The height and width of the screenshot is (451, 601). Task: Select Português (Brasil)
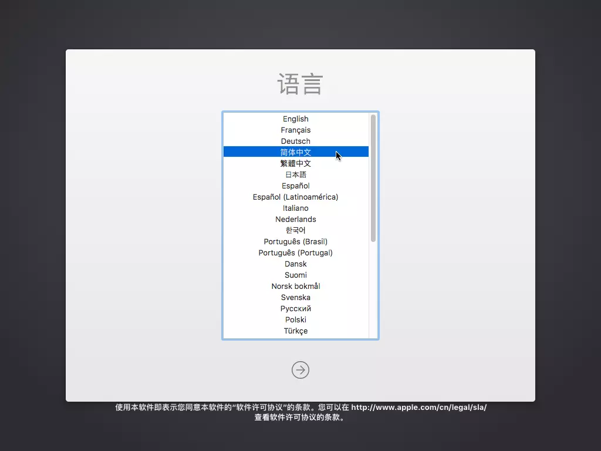(x=295, y=241)
